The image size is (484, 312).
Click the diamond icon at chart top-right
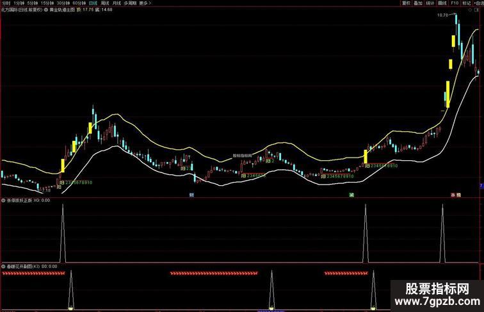pyautogui.click(x=470, y=10)
